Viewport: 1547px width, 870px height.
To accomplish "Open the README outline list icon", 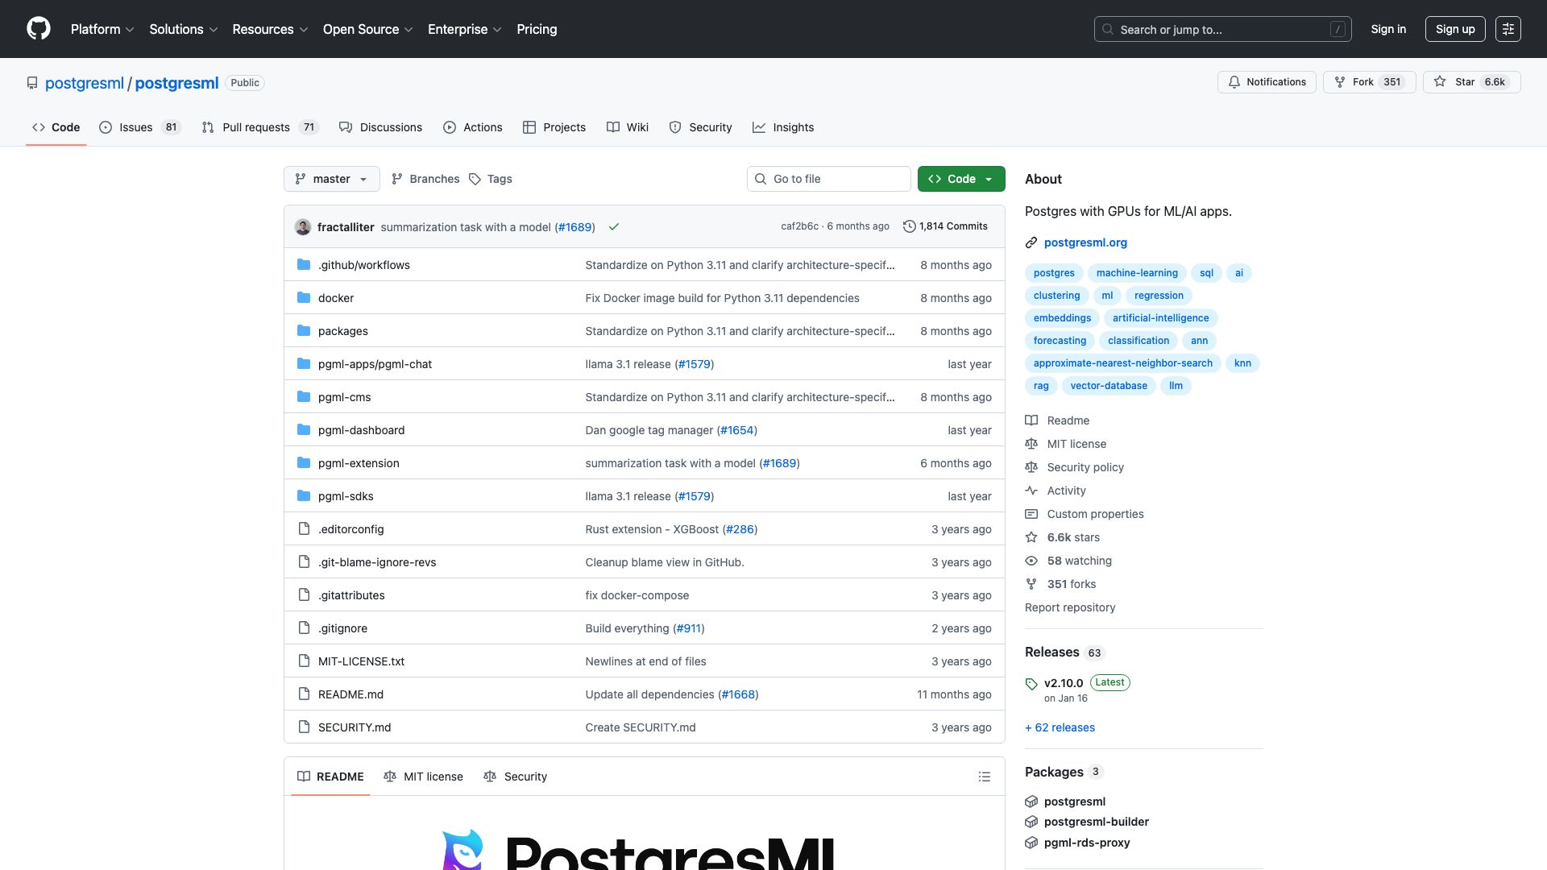I will pyautogui.click(x=984, y=777).
